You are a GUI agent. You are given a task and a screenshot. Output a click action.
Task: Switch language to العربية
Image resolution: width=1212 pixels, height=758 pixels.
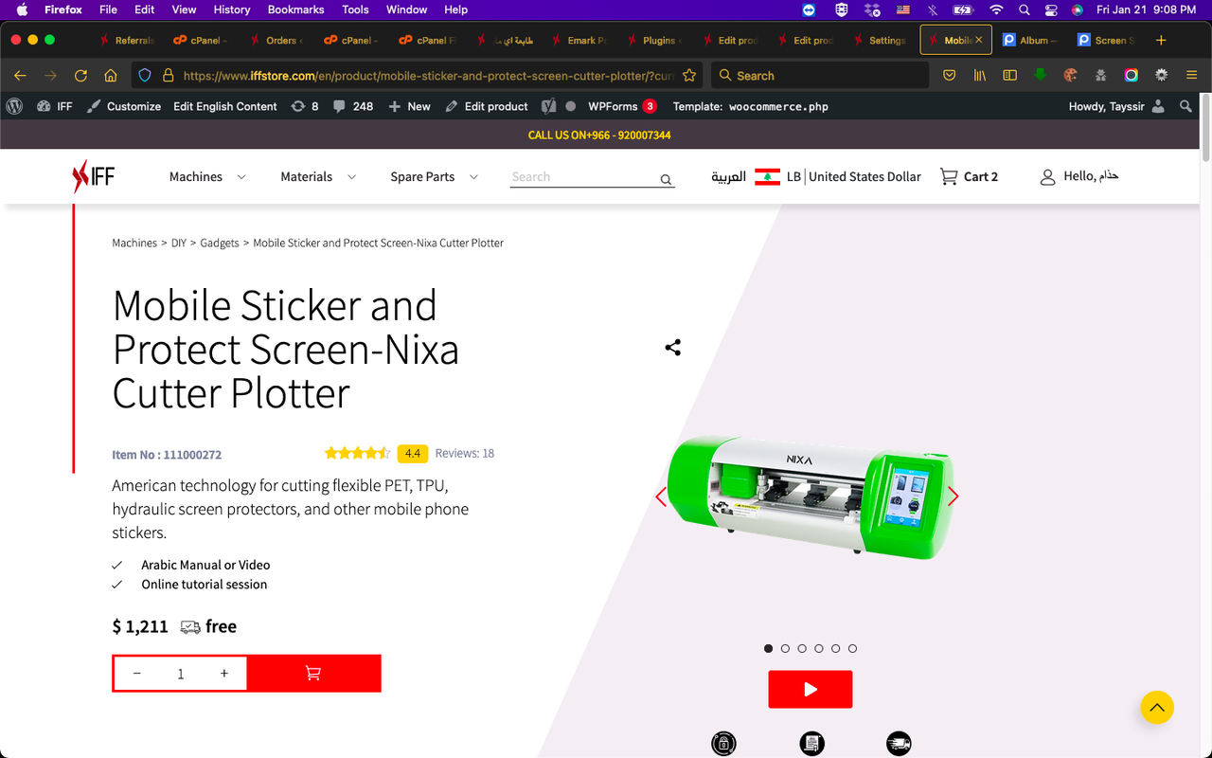[x=728, y=176]
